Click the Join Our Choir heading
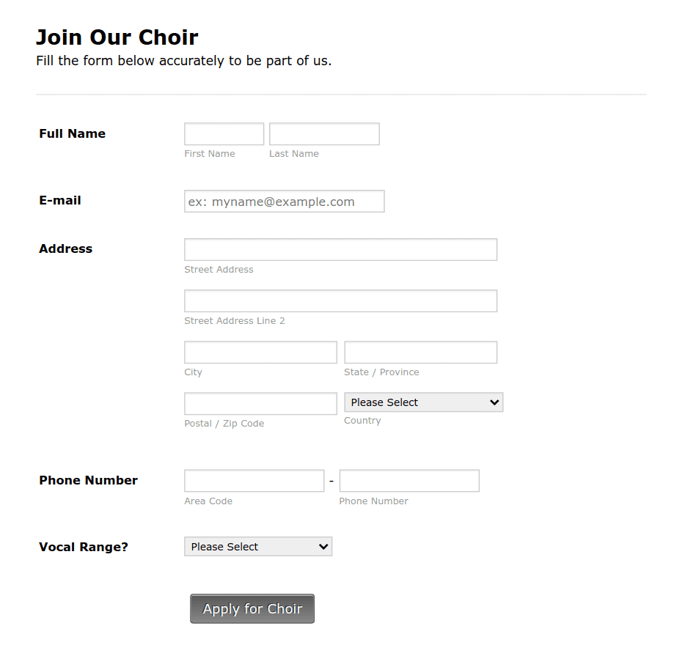Image resolution: width=682 pixels, height=645 pixels. pyautogui.click(x=117, y=37)
